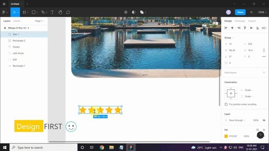Select the Rectangle 2 layer
Viewport: 269px width, 151px height.
tap(24, 41)
